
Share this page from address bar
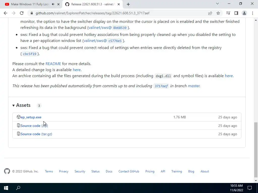tap(210, 13)
